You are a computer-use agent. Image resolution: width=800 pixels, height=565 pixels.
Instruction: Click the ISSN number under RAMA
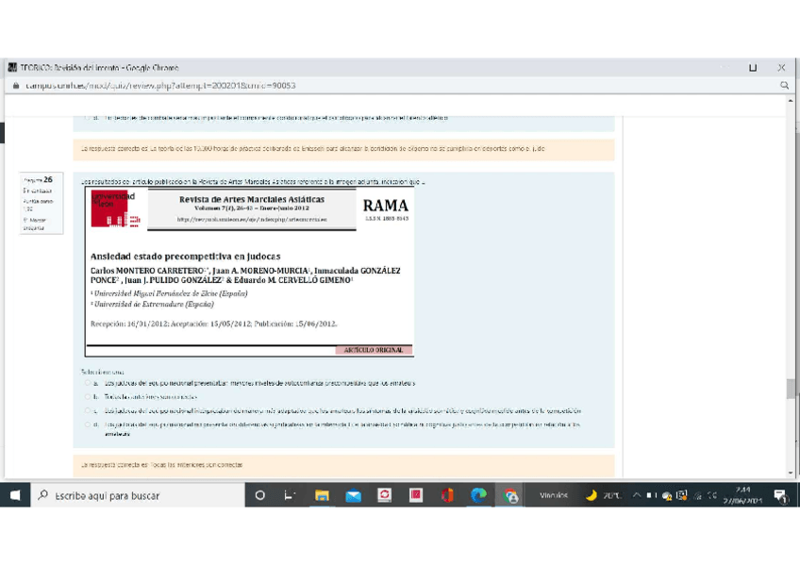(386, 218)
